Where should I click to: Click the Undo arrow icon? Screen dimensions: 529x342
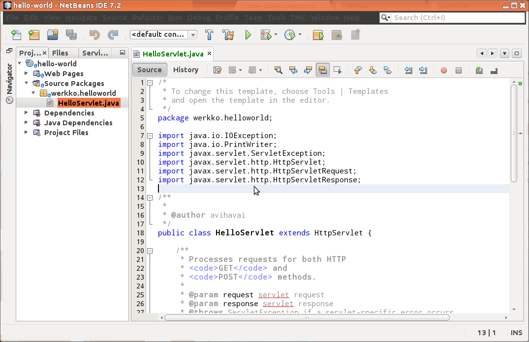[x=94, y=35]
